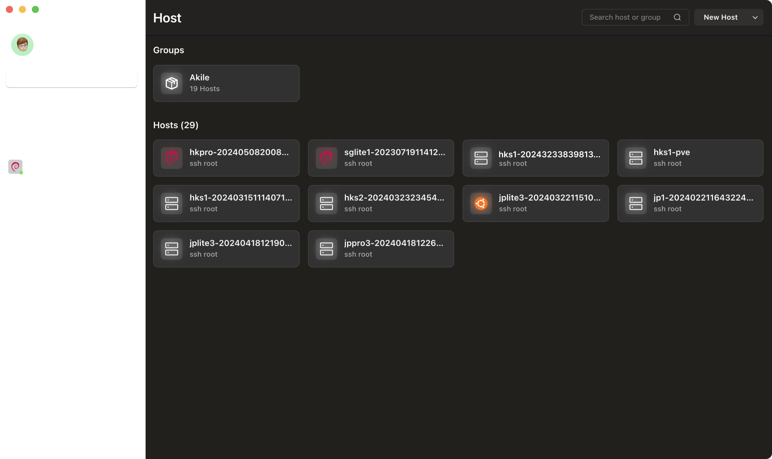Select the jppro3-202404181226 host card
Viewport: 772px width, 459px height.
pyautogui.click(x=381, y=249)
